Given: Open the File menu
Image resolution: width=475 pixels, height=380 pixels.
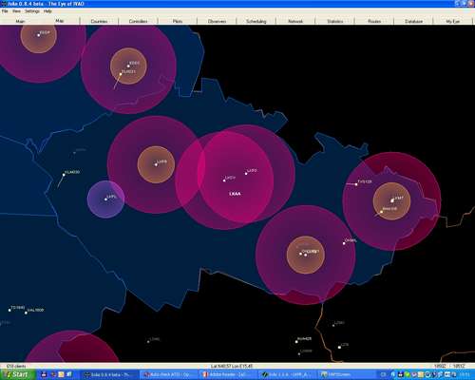Looking at the screenshot, I should coord(5,11).
